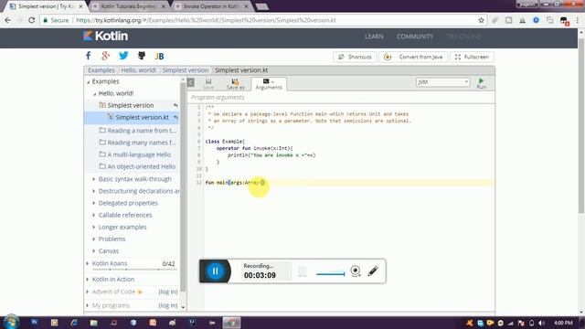Collapse the Hello, world! tree node
Viewport: 585px width, 329px height.
click(94, 93)
